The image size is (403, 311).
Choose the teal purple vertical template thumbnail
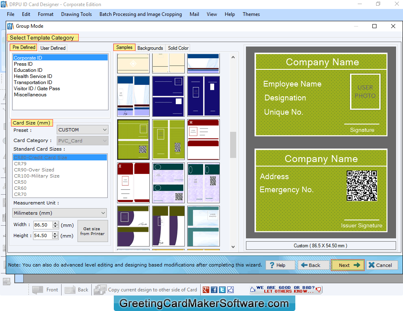tap(203, 182)
